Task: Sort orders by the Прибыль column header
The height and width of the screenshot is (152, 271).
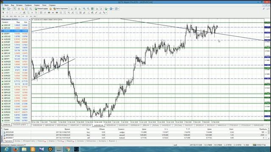Action: coord(263,129)
